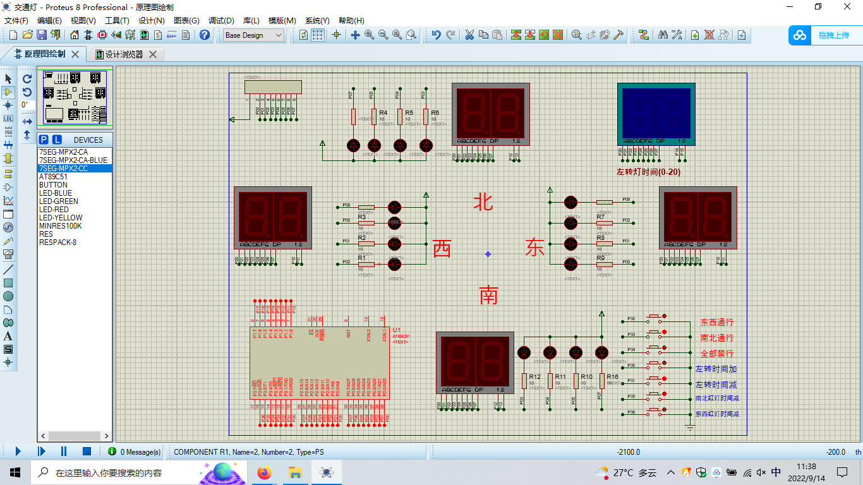Click the Cut scissors icon
This screenshot has height=485, width=863.
click(x=469, y=35)
